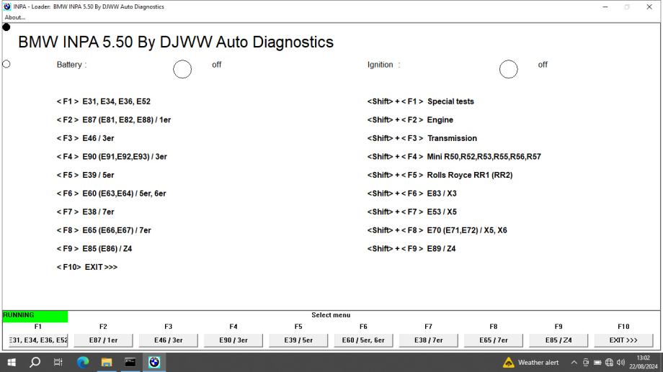Click the Shift+F5 Rolls Royce RR1 line

coord(440,175)
